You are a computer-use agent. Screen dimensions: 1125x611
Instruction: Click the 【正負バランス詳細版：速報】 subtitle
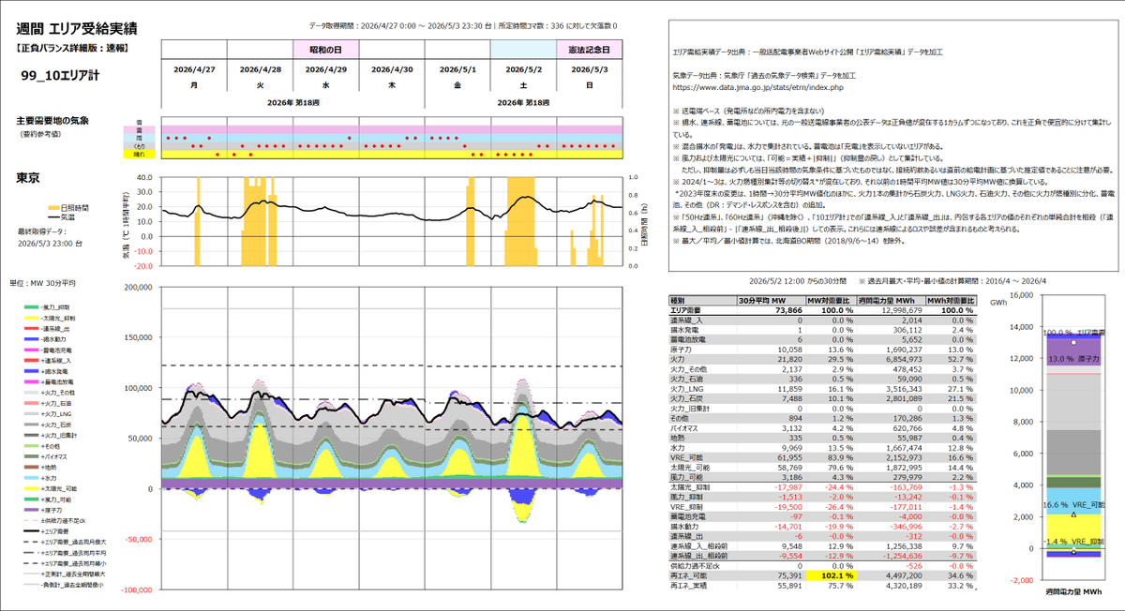(x=71, y=47)
